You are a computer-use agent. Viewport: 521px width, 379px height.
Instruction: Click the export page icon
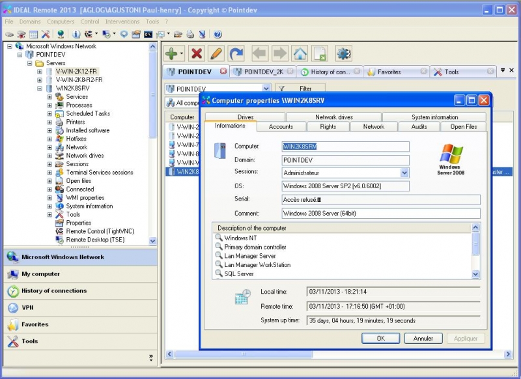320,53
